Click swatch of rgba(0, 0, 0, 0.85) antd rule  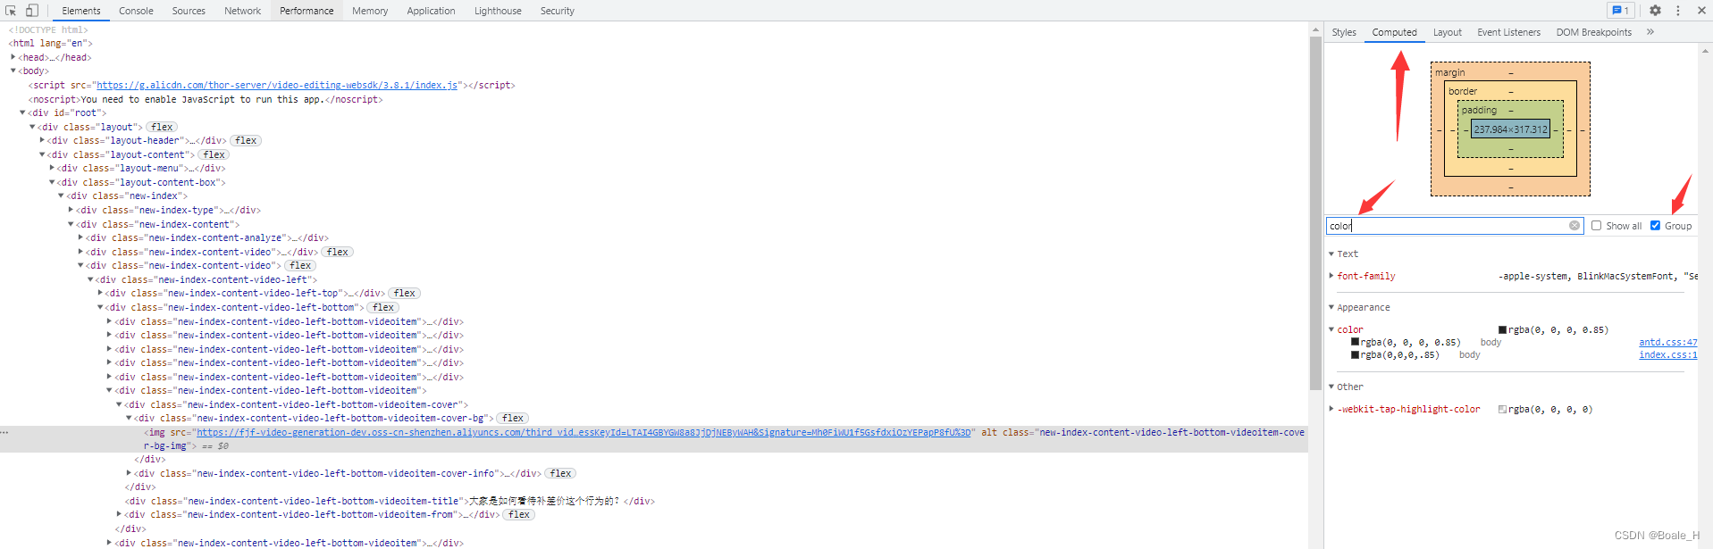tap(1355, 342)
